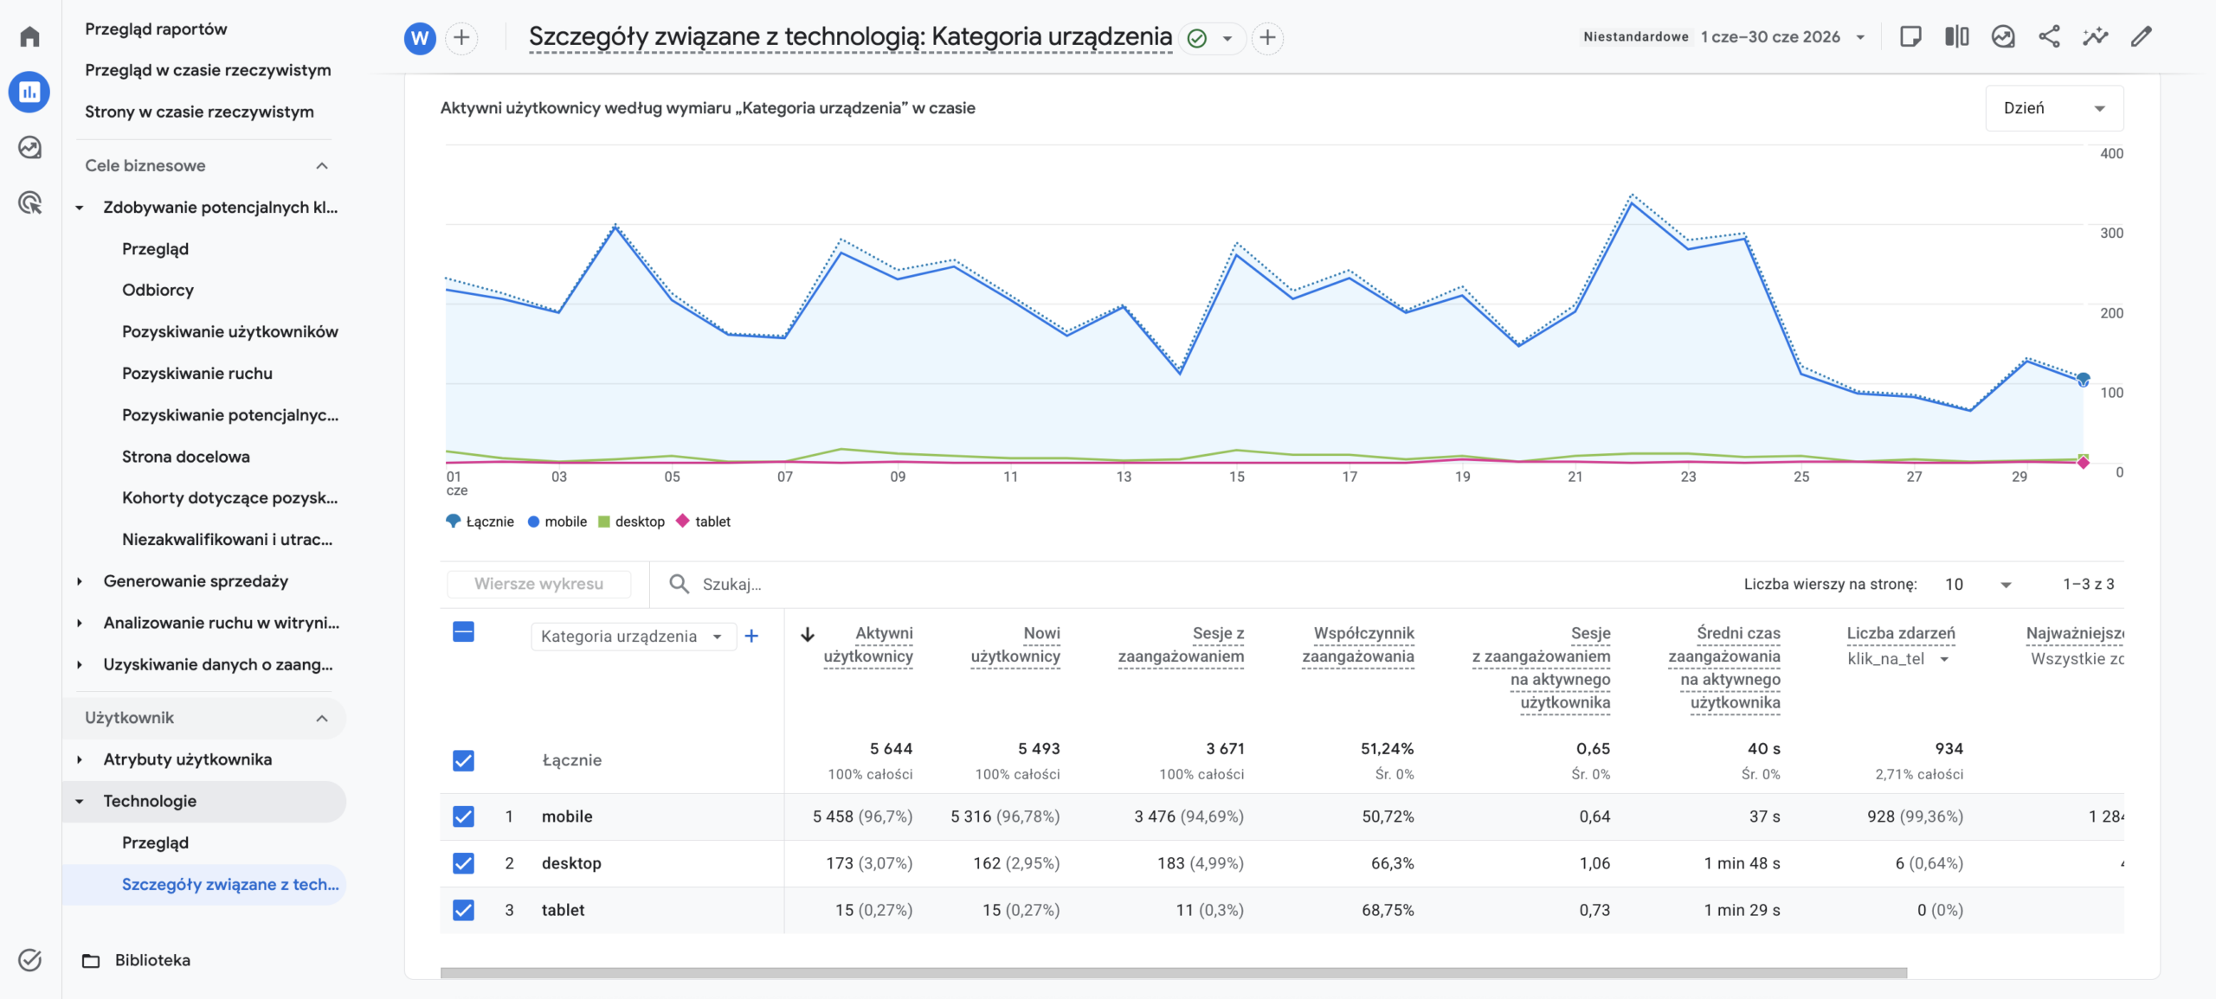Open the date range dropdown
2216x999 pixels.
1861,37
